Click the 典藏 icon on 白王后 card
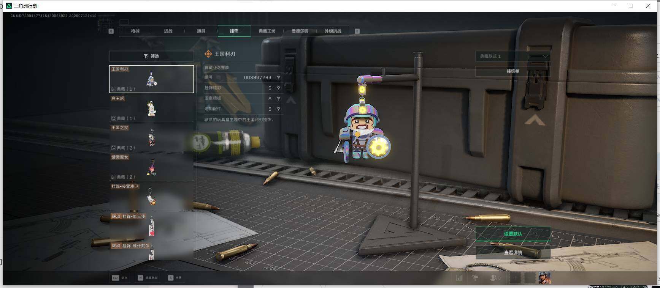This screenshot has height=288, width=660. (x=113, y=118)
